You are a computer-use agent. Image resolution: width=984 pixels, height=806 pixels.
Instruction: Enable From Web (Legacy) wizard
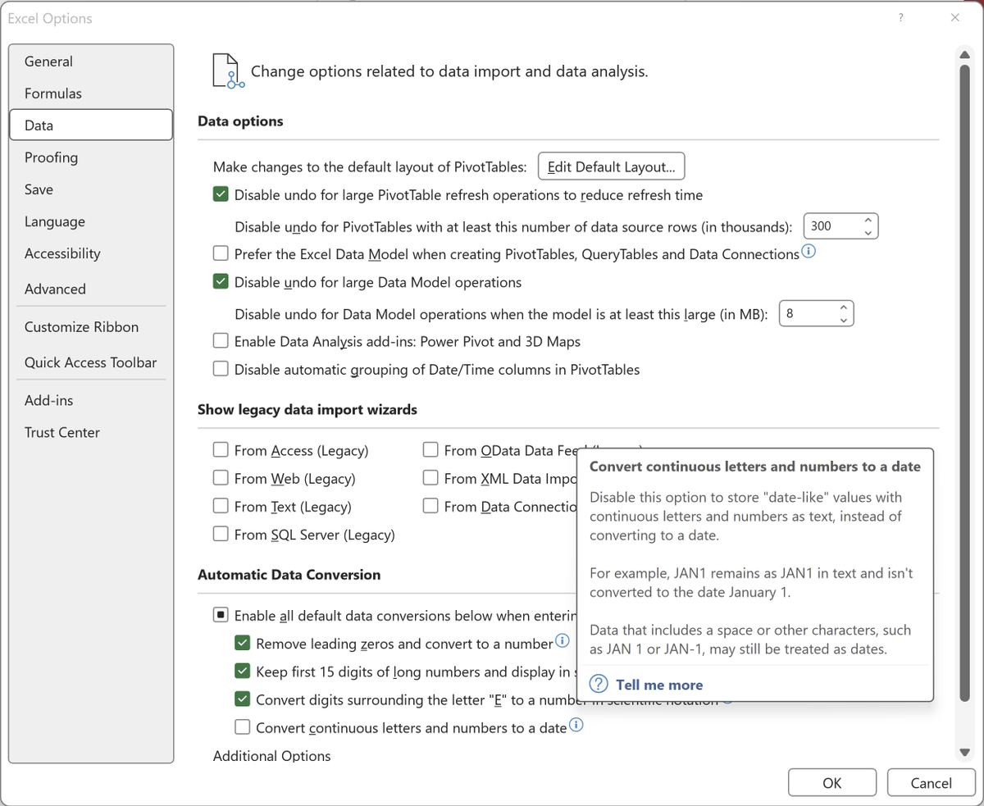click(x=221, y=478)
